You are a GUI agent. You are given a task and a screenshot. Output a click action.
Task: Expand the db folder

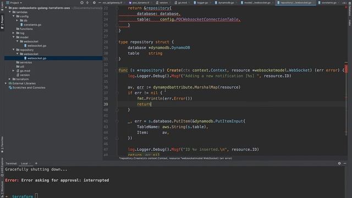17,20
